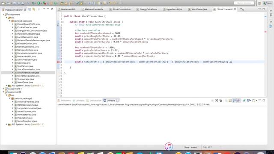Image resolution: width=274 pixels, height=154 pixels.
Task: Click Open Type icon in toolbar
Action: 62,3
